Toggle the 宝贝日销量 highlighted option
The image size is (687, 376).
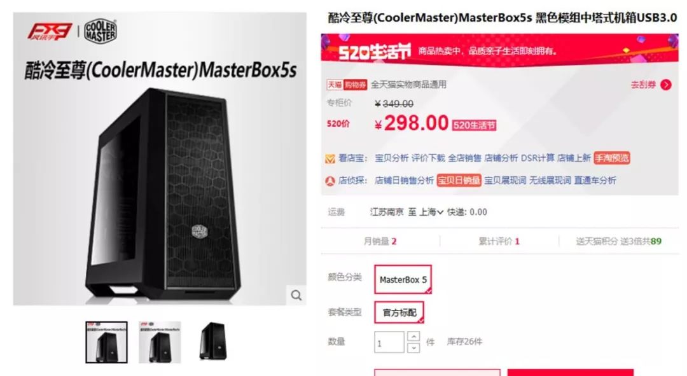coord(459,181)
